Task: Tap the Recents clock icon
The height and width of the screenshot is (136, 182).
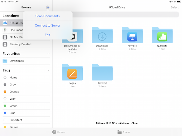Action: (x=54, y=132)
